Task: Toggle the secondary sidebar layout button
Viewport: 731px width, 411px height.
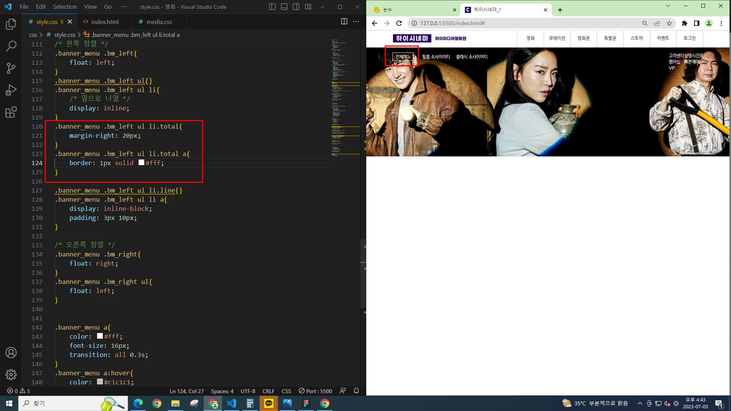Action: [296, 7]
